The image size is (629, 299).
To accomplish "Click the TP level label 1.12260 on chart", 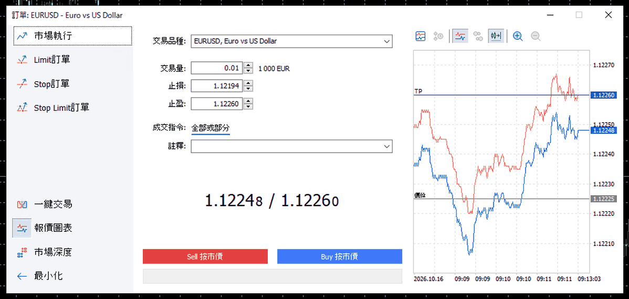I will [x=604, y=95].
